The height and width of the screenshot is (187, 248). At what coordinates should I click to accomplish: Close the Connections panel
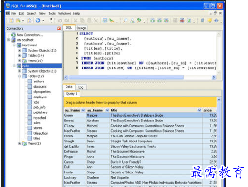[59, 28]
